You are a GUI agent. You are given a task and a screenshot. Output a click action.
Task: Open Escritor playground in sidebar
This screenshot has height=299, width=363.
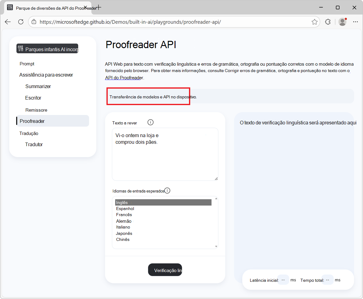point(33,98)
